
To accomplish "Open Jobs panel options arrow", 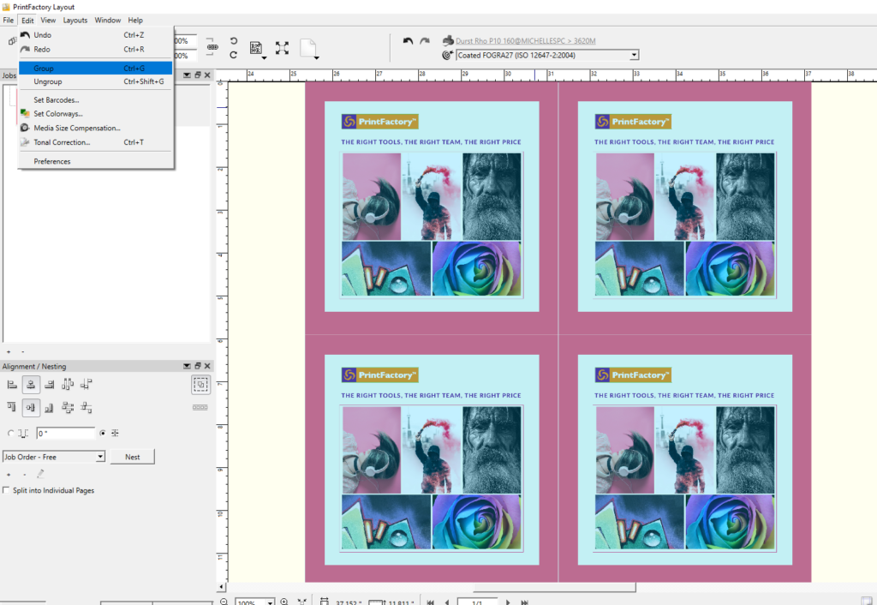I will tap(187, 75).
